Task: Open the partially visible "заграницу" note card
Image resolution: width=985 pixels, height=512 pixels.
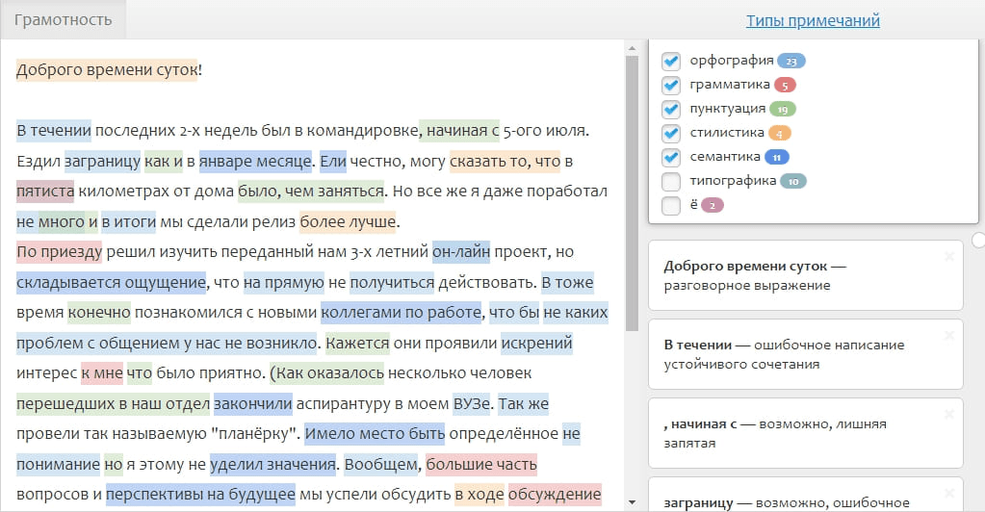Action: (805, 495)
